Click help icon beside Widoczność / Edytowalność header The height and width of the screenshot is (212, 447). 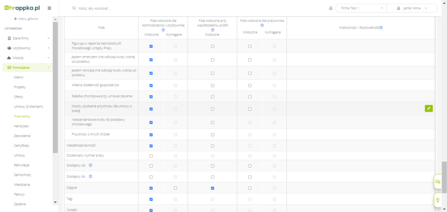(381, 27)
